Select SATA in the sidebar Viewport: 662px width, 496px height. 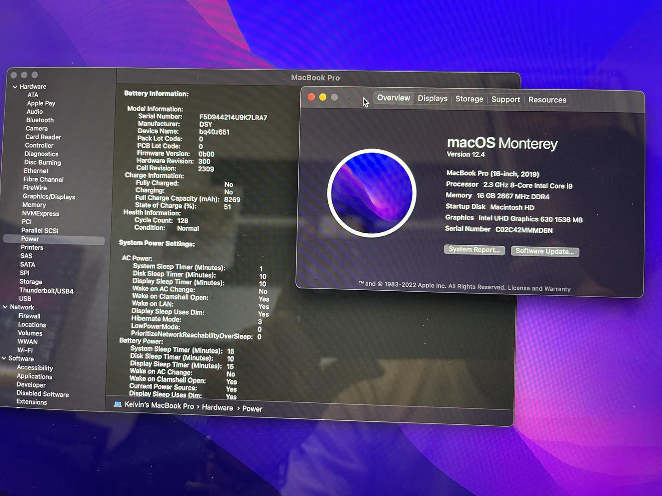coord(28,265)
